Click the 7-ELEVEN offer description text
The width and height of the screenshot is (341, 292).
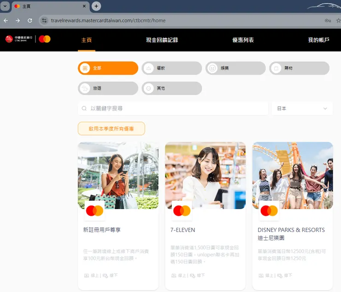point(205,255)
